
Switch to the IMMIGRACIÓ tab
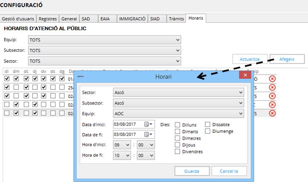(x=132, y=19)
